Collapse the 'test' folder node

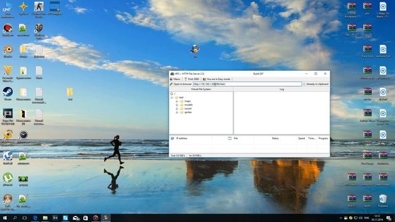click(x=172, y=97)
